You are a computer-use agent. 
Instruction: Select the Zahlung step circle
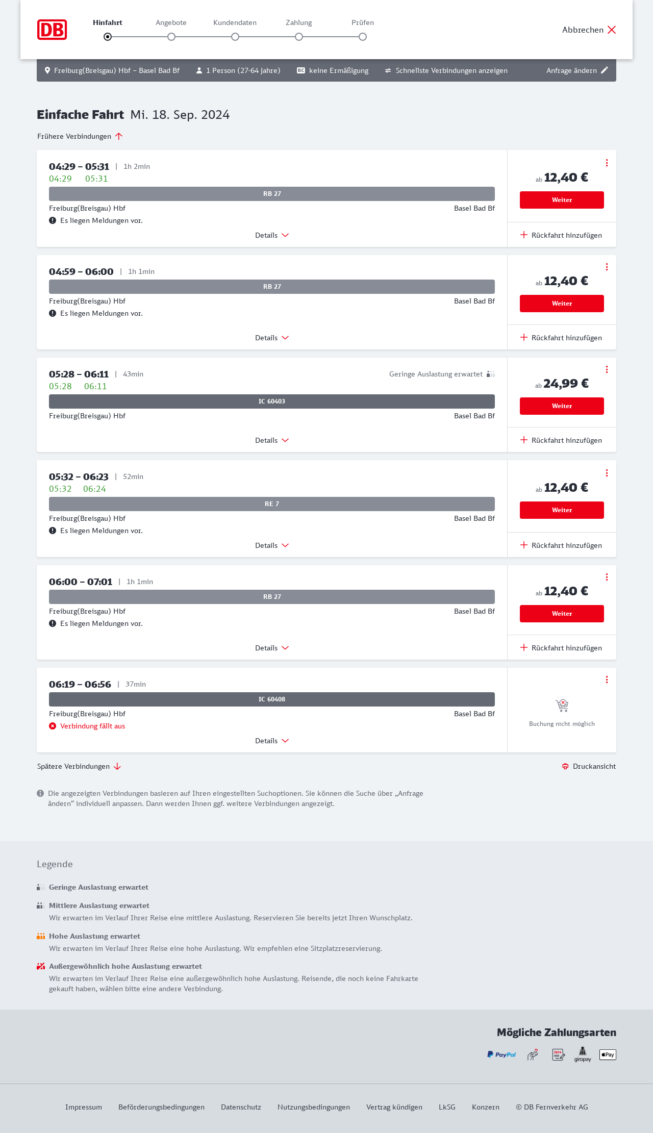pos(299,37)
